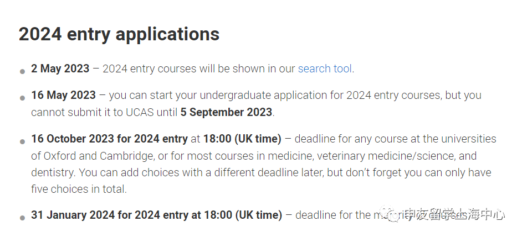Open the search tool link
The width and height of the screenshot is (522, 237).
pyautogui.click(x=325, y=69)
